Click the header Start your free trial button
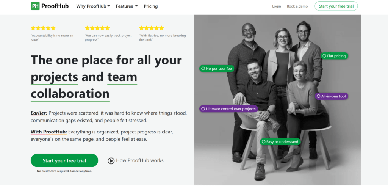The width and height of the screenshot is (388, 190). [336, 6]
